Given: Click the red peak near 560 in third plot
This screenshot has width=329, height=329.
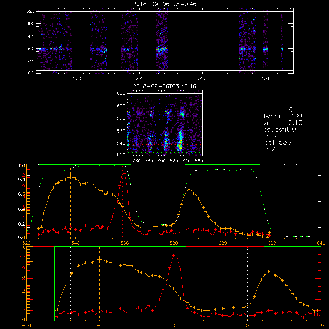Looking at the screenshot, I should (123, 173).
